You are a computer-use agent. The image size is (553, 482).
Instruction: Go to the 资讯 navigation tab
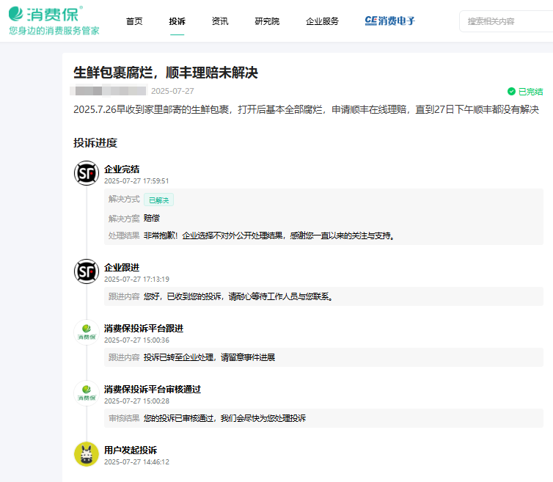pos(220,21)
